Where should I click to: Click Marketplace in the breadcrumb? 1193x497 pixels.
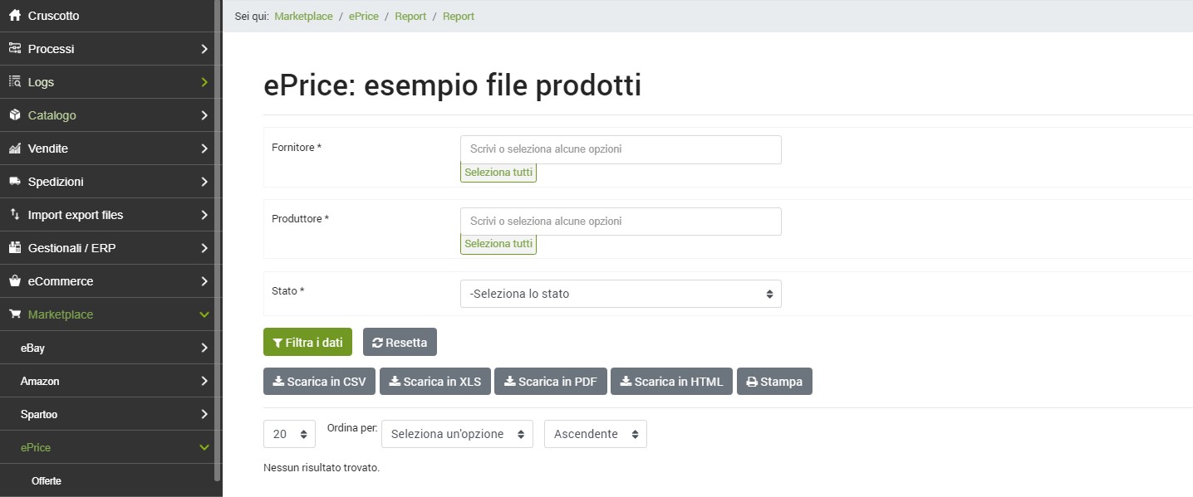(x=303, y=17)
